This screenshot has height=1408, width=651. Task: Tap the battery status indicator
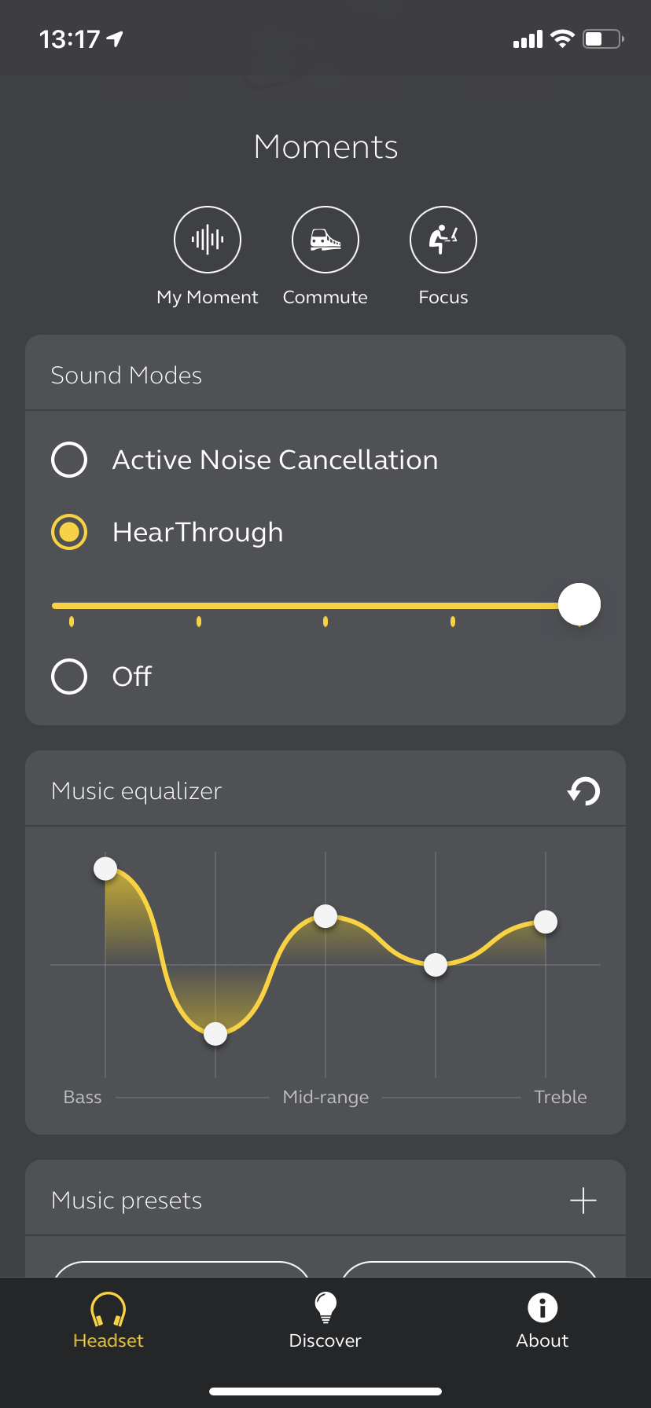pyautogui.click(x=602, y=38)
